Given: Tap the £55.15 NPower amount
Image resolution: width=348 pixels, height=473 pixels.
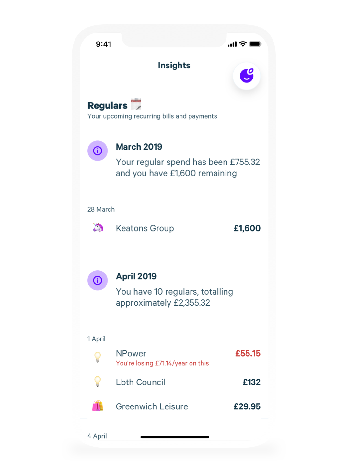Looking at the screenshot, I should [x=248, y=353].
